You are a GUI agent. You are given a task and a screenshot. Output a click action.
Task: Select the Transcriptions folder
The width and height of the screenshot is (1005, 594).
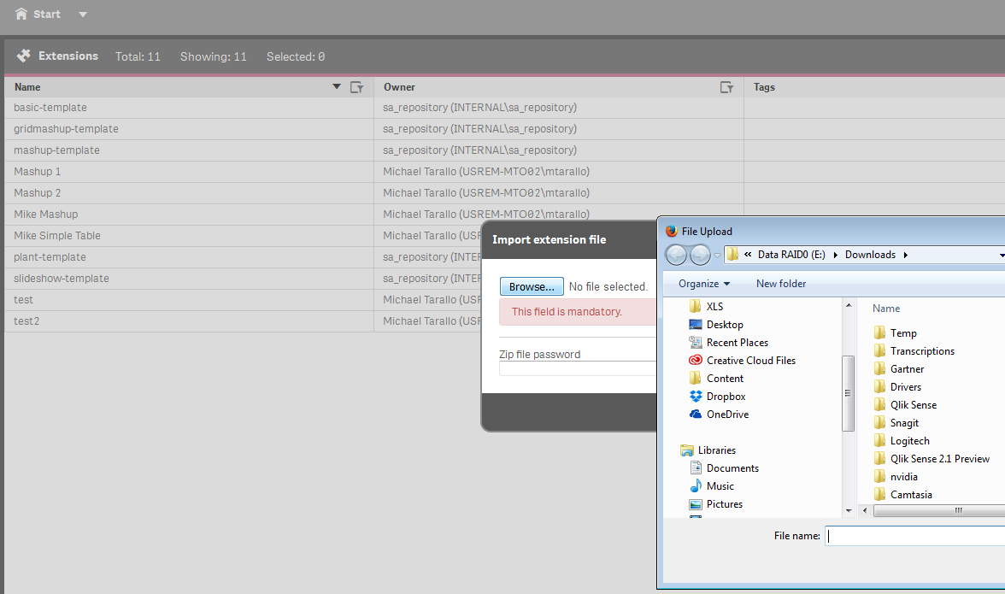point(914,350)
